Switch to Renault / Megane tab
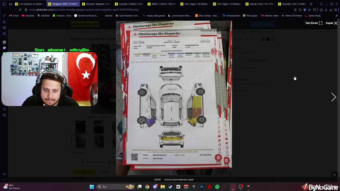This screenshot has width=340, height=191. click(96, 4)
